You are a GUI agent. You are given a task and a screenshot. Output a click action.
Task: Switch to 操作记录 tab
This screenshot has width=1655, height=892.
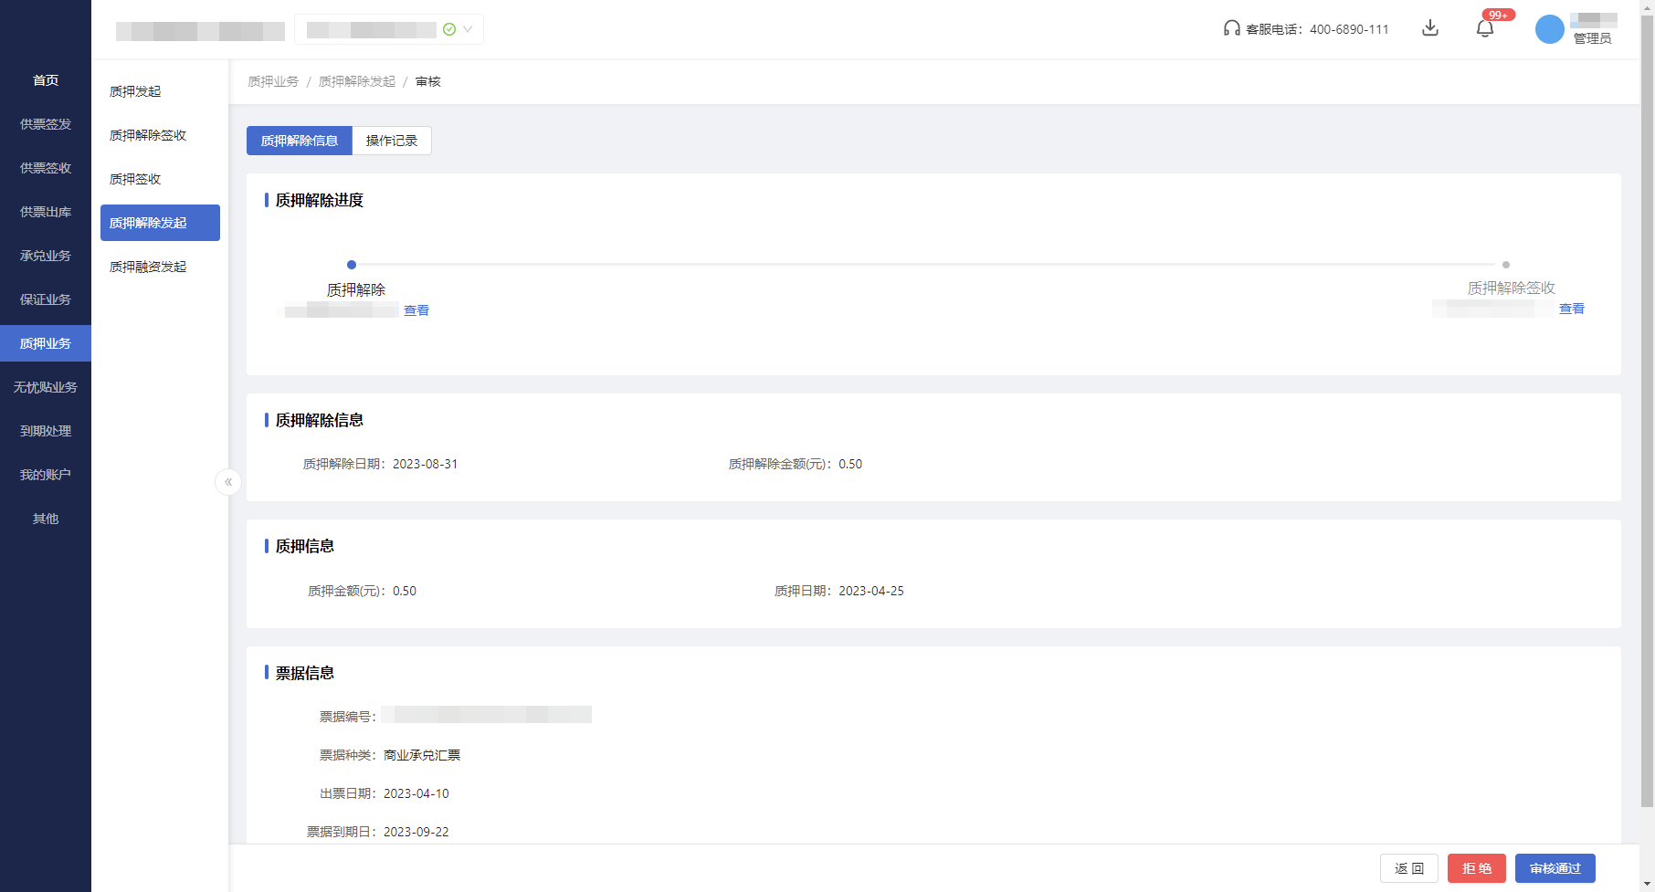coord(392,141)
